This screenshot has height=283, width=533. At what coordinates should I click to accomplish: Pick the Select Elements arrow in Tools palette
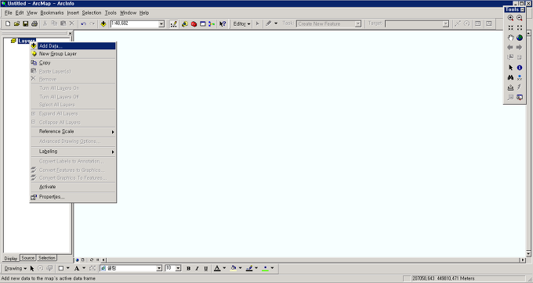coord(510,68)
